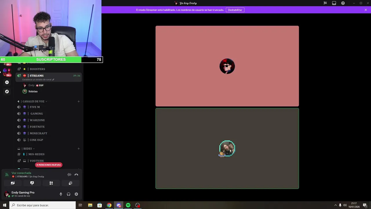
Task: Open the Windows Start menu
Action: tap(5, 205)
